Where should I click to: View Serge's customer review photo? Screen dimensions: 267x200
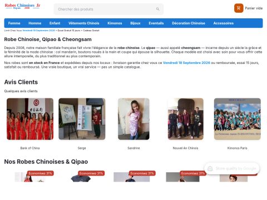tap(82, 119)
